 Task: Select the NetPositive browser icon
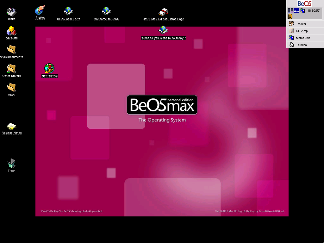[49, 68]
